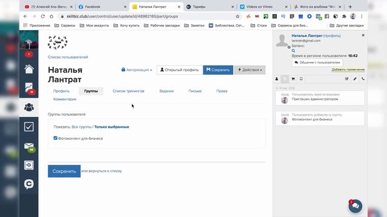Open the home icon in sidebar

pyautogui.click(x=29, y=69)
